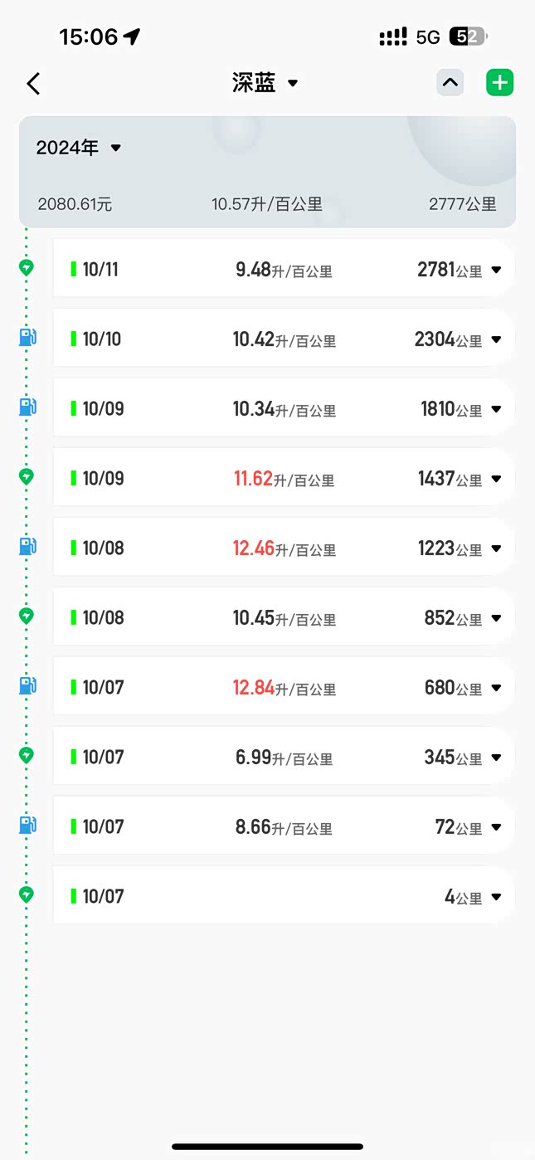Tap the fuel pump icon beside 1810公里 entry
This screenshot has height=1160, width=535.
pos(27,407)
